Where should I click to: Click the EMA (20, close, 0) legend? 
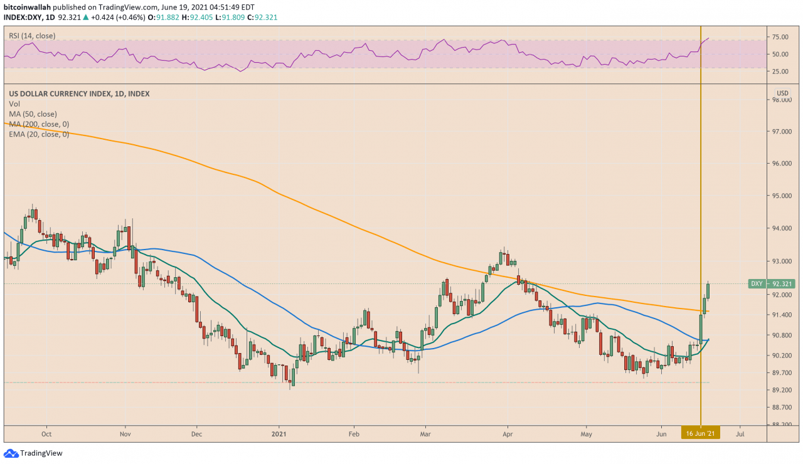pyautogui.click(x=39, y=134)
